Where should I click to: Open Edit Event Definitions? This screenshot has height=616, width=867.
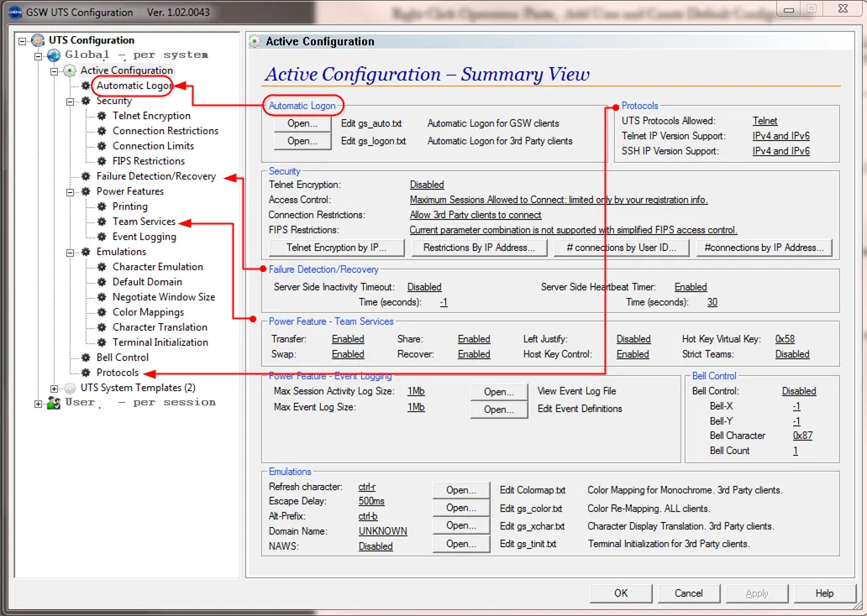click(499, 410)
